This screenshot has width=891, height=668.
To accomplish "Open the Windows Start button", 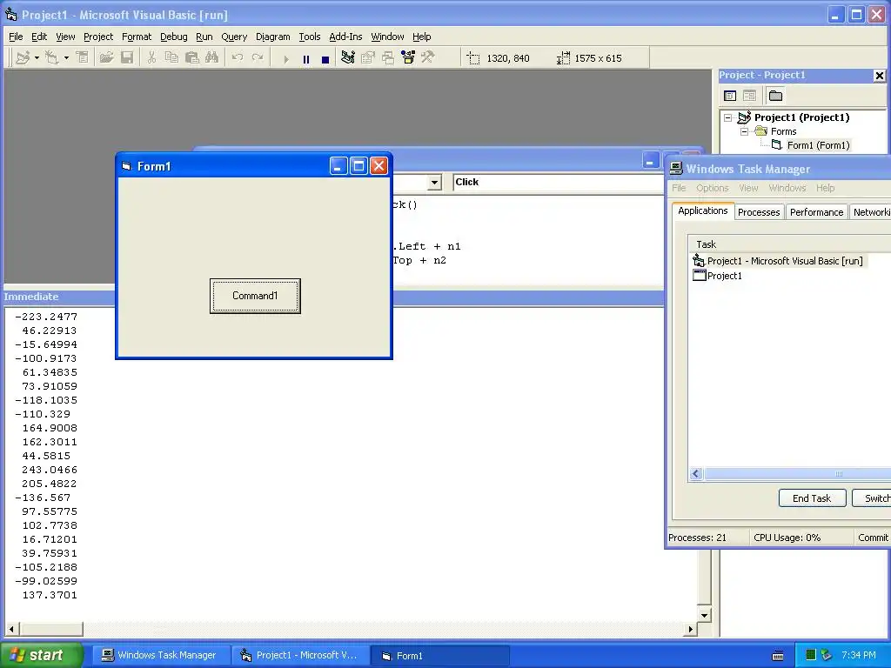I will pyautogui.click(x=42, y=655).
